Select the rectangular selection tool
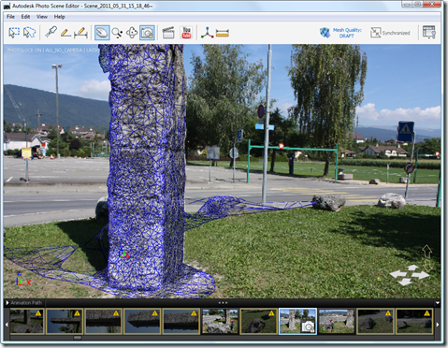448x348 pixels. (x=14, y=33)
